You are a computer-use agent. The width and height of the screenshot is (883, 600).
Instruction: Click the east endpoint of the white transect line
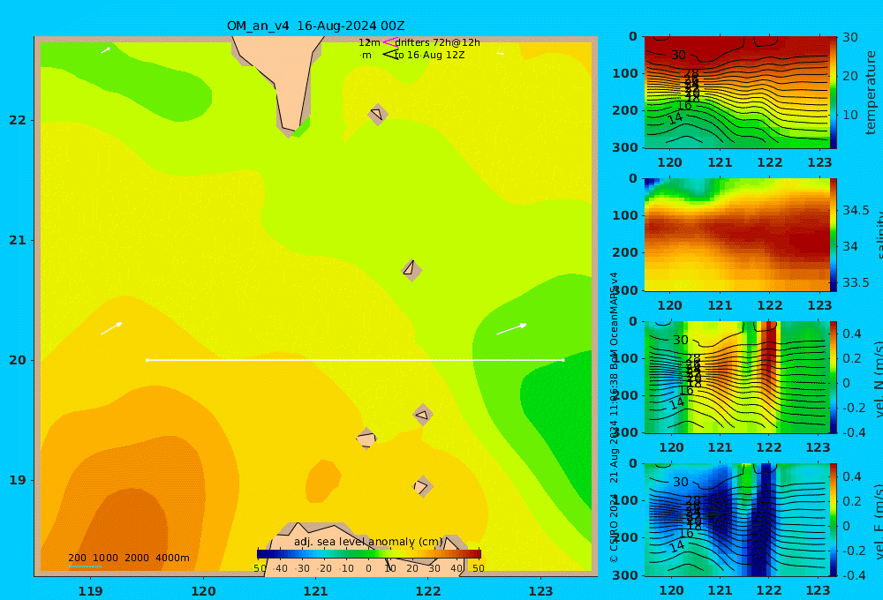tap(563, 360)
